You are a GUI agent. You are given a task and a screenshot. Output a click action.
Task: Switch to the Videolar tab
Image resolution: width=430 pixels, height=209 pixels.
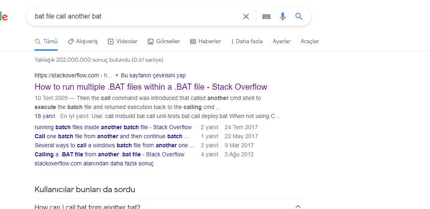tap(123, 42)
